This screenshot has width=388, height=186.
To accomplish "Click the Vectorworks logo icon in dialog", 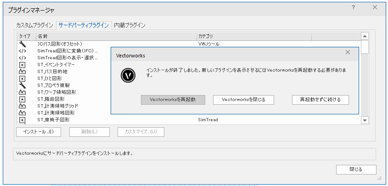I will [128, 75].
